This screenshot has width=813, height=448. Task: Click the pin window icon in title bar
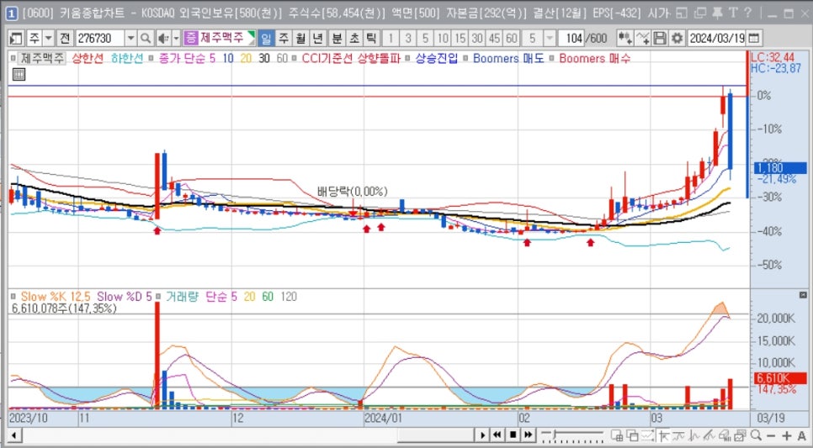click(717, 13)
